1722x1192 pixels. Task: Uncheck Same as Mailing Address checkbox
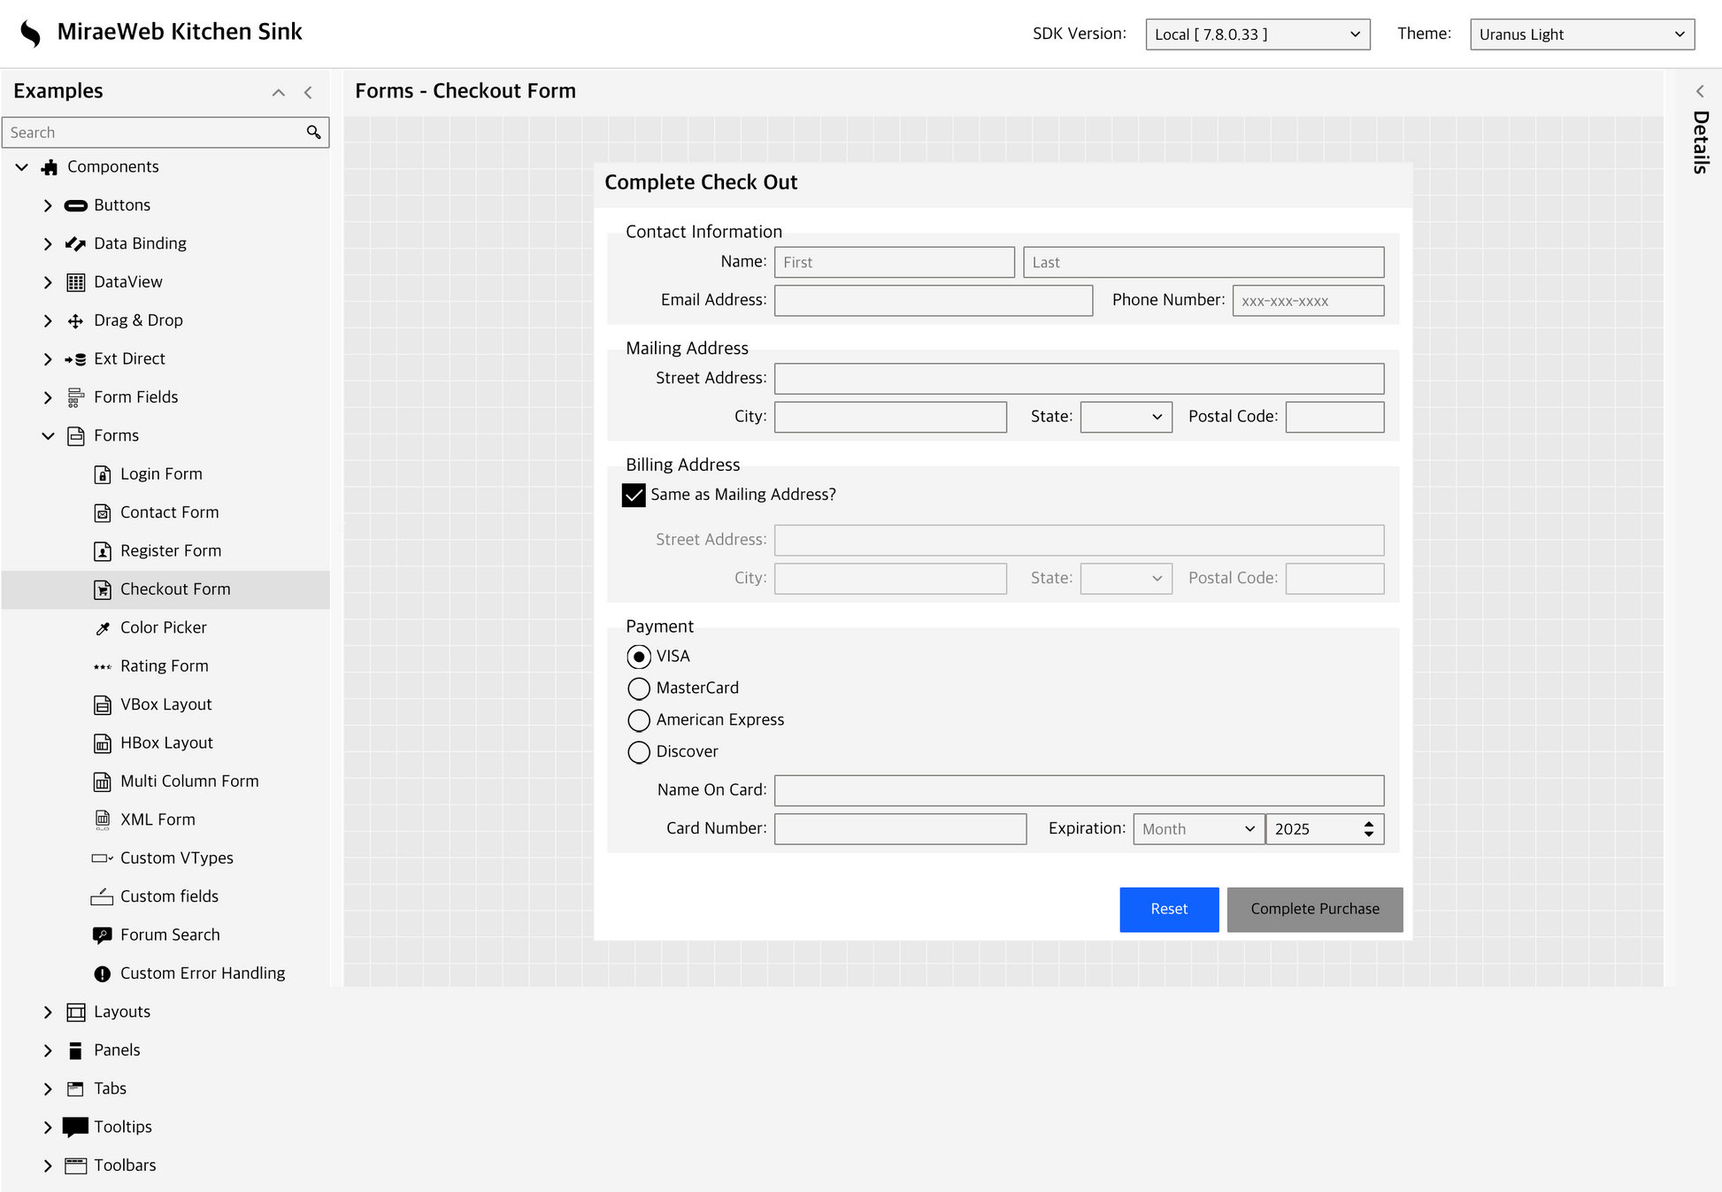(634, 496)
